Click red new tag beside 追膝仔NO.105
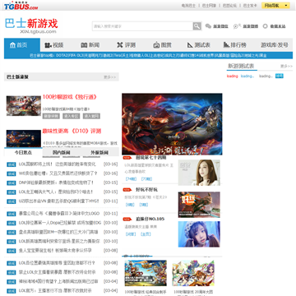Viewport: 296px width, 296px height. pos(127,219)
